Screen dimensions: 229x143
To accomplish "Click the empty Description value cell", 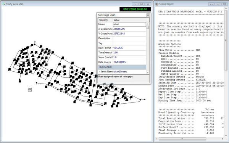I will pos(129,39).
